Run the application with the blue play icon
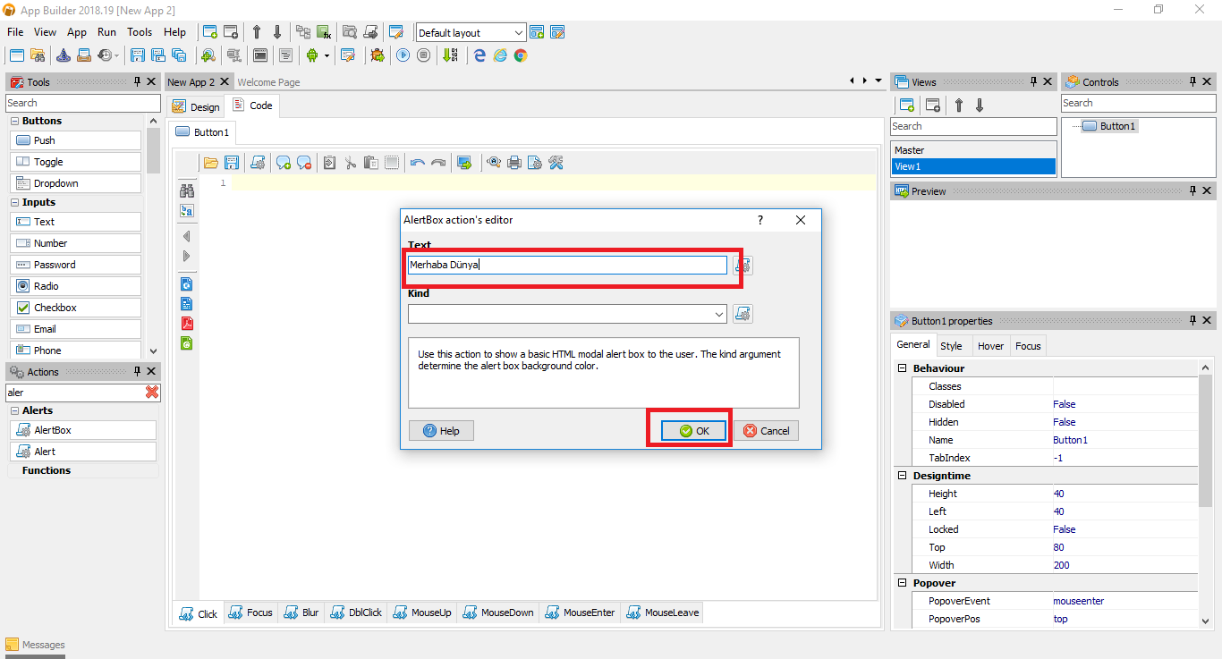Viewport: 1222px width, 659px height. click(403, 55)
